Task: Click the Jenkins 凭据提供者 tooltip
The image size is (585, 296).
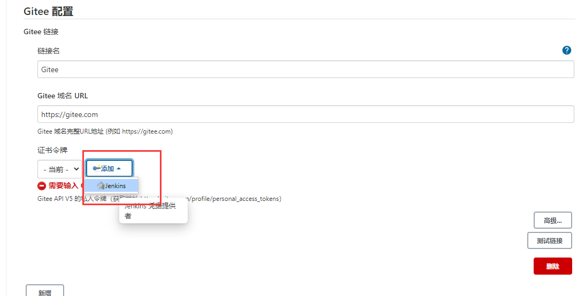Action: tap(153, 211)
